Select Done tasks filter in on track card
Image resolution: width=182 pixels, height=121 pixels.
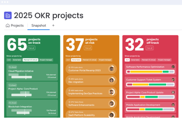(17, 60)
